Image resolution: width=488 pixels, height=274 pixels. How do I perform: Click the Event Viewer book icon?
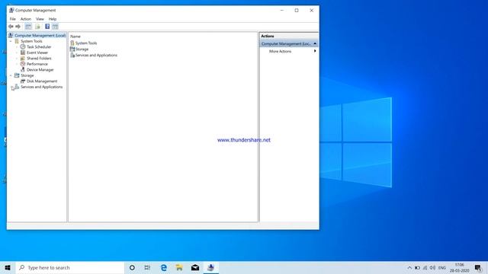coord(23,53)
